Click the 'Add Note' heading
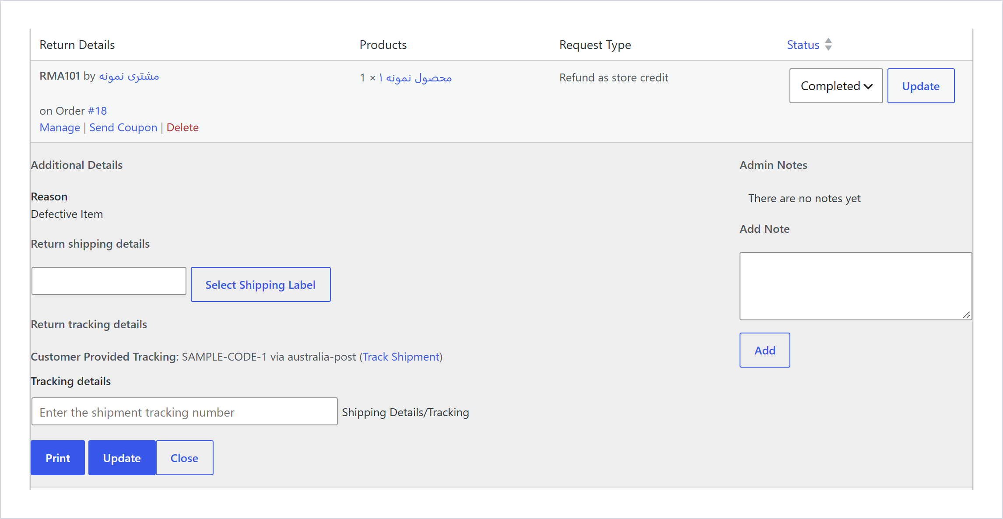Image resolution: width=1003 pixels, height=519 pixels. 765,229
